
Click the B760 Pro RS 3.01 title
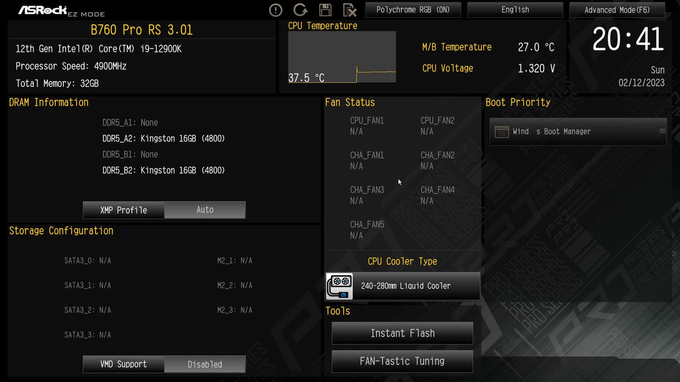(141, 30)
